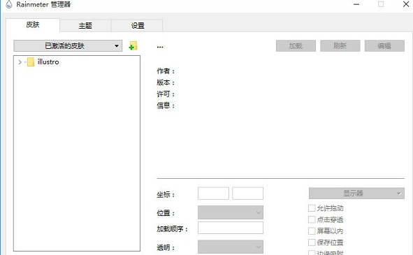Click the ... skin path label
Image resolution: width=413 pixels, height=255 pixels.
click(x=160, y=47)
